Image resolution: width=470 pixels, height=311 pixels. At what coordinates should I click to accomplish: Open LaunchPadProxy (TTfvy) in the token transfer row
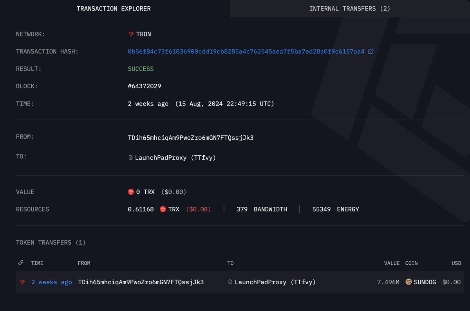tap(275, 282)
